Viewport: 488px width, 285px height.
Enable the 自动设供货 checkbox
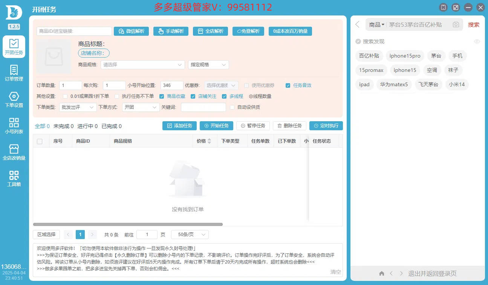pos(232,107)
